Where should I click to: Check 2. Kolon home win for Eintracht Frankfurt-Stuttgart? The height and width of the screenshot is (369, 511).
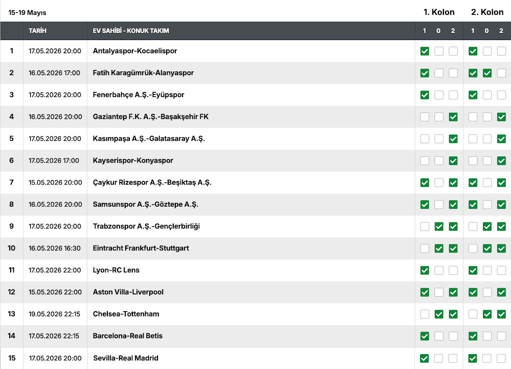[473, 248]
